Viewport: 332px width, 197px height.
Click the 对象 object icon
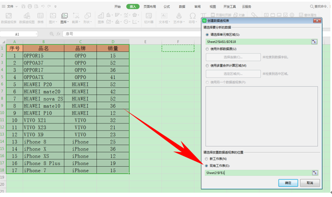point(236,15)
